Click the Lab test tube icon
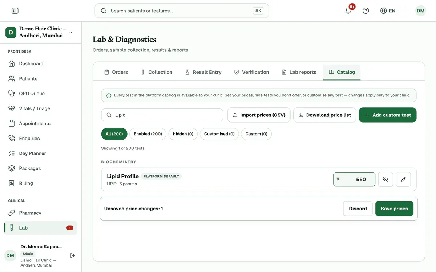 click(x=12, y=228)
